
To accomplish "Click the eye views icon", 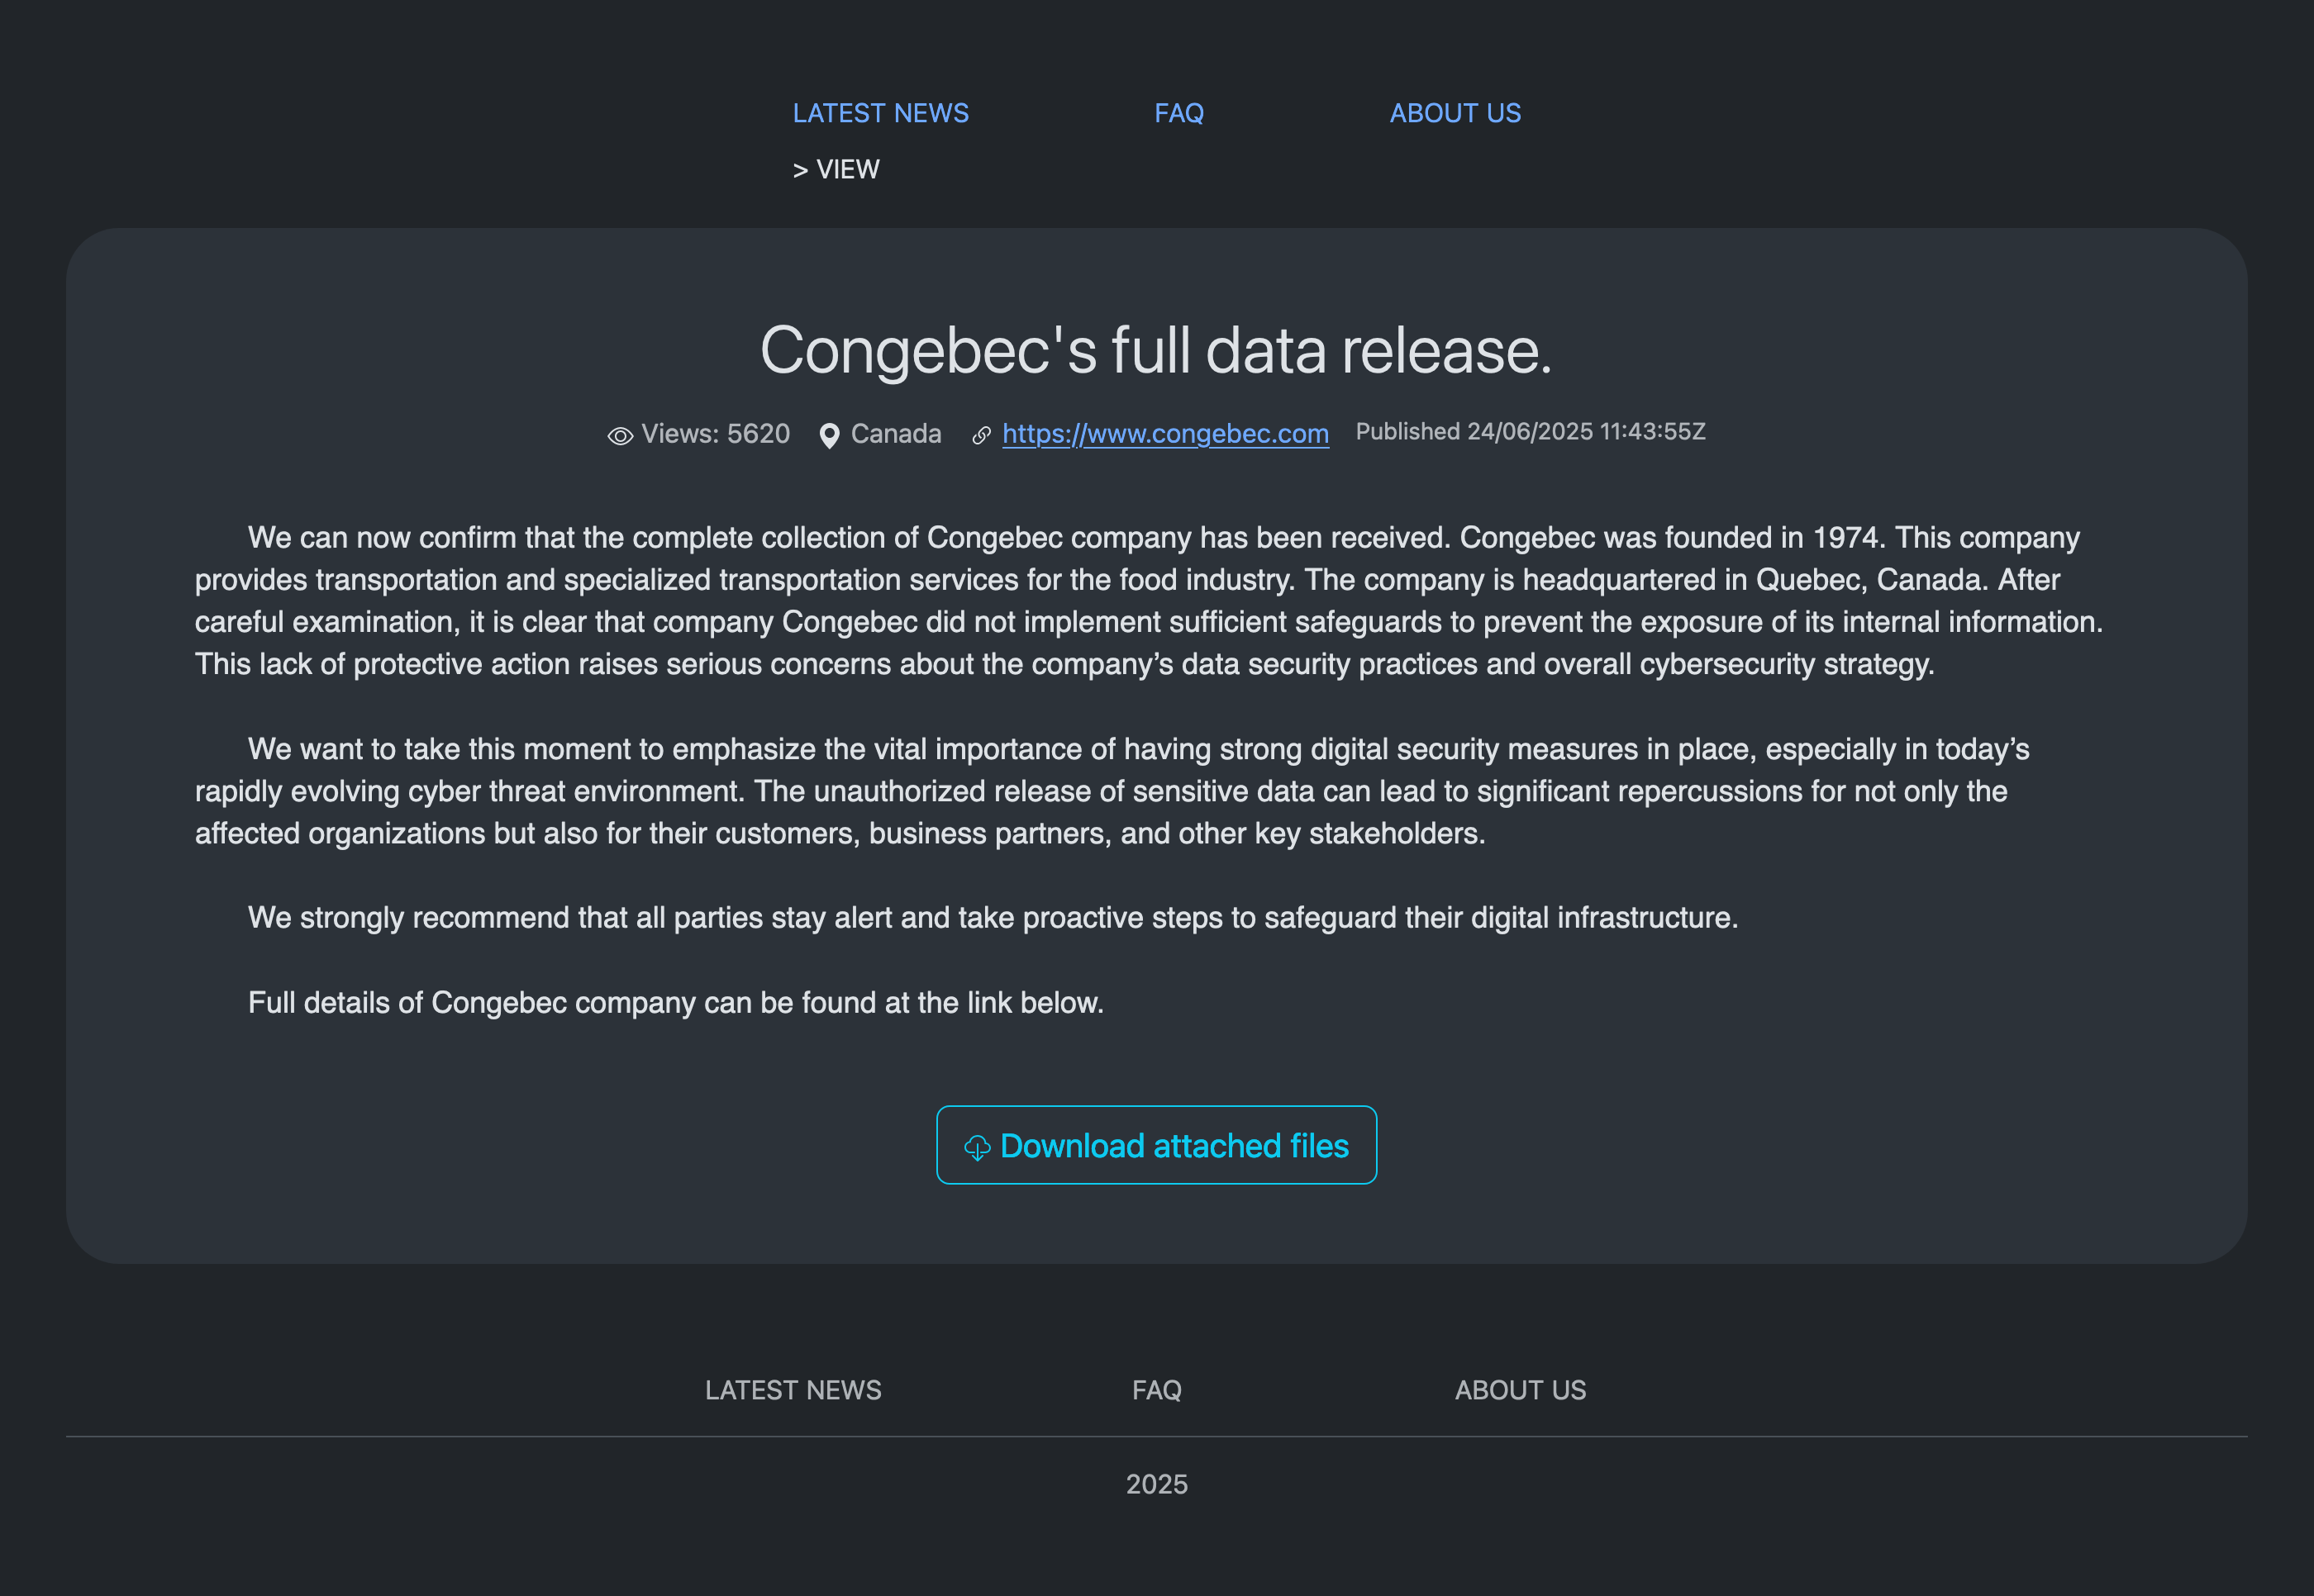I will (621, 436).
